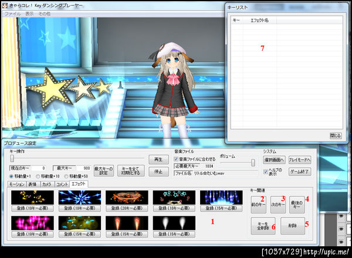Viewport: 352px width, 258px height.
Task: Select the yellow glow with blue birds effect
Action: pos(80,223)
